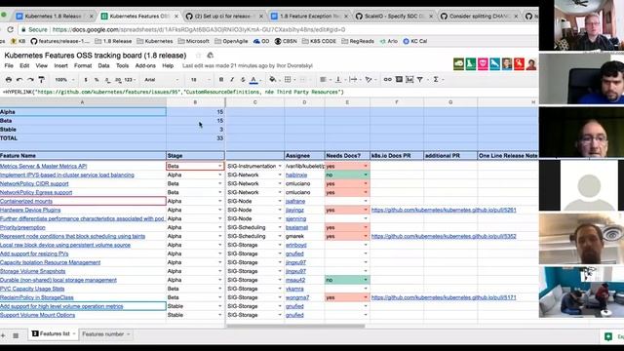Toggle Italic formatting
This screenshot has height=351, width=624.
(x=232, y=80)
